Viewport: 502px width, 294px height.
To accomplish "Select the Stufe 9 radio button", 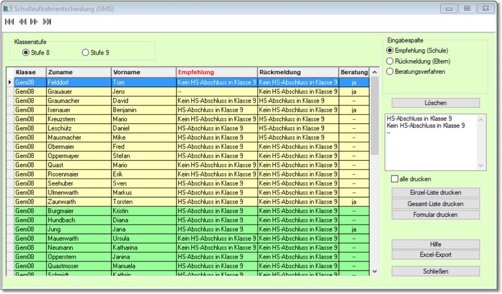I will (x=86, y=53).
